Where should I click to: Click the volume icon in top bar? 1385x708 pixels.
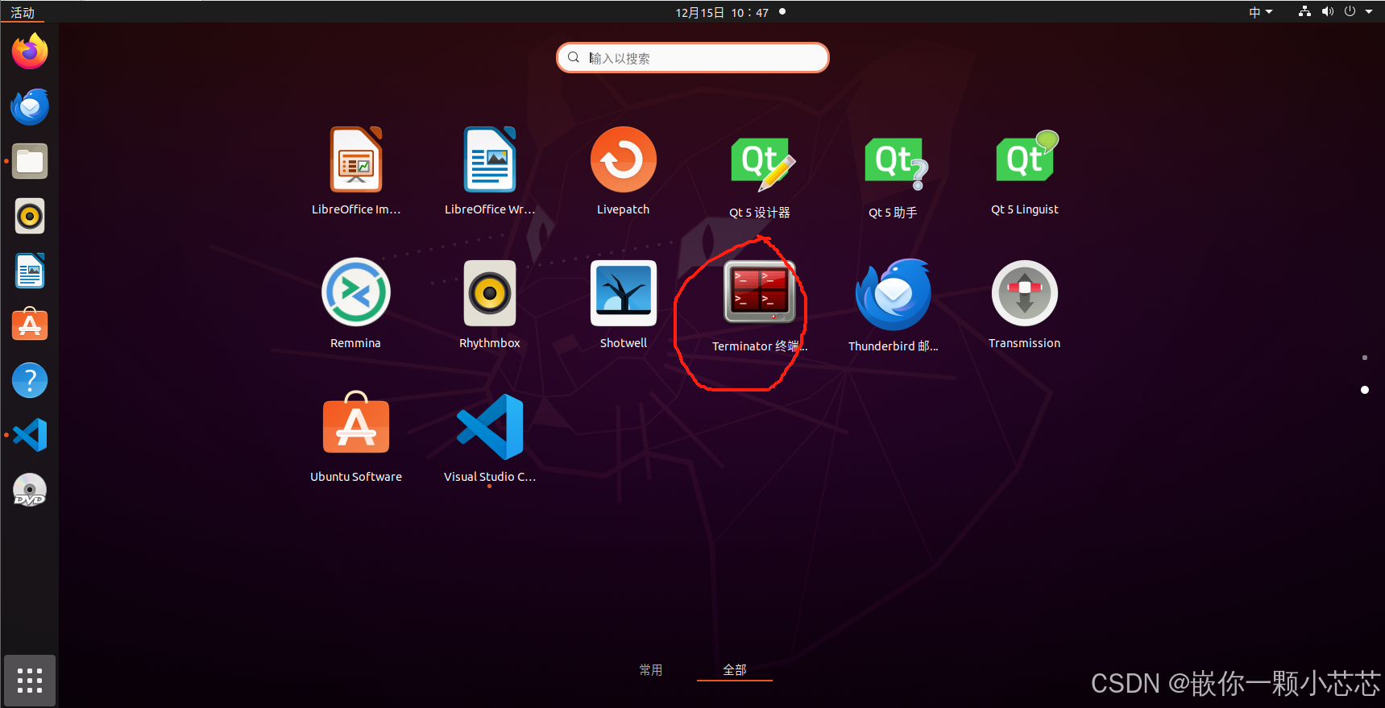point(1328,12)
